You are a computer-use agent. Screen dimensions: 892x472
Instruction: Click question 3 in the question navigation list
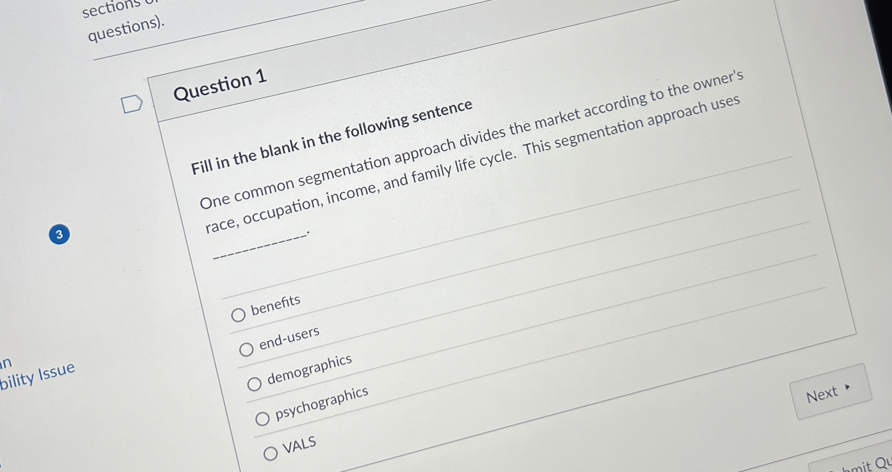(59, 235)
